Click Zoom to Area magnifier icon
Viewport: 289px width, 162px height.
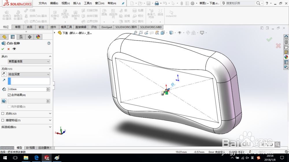[x=141, y=33]
